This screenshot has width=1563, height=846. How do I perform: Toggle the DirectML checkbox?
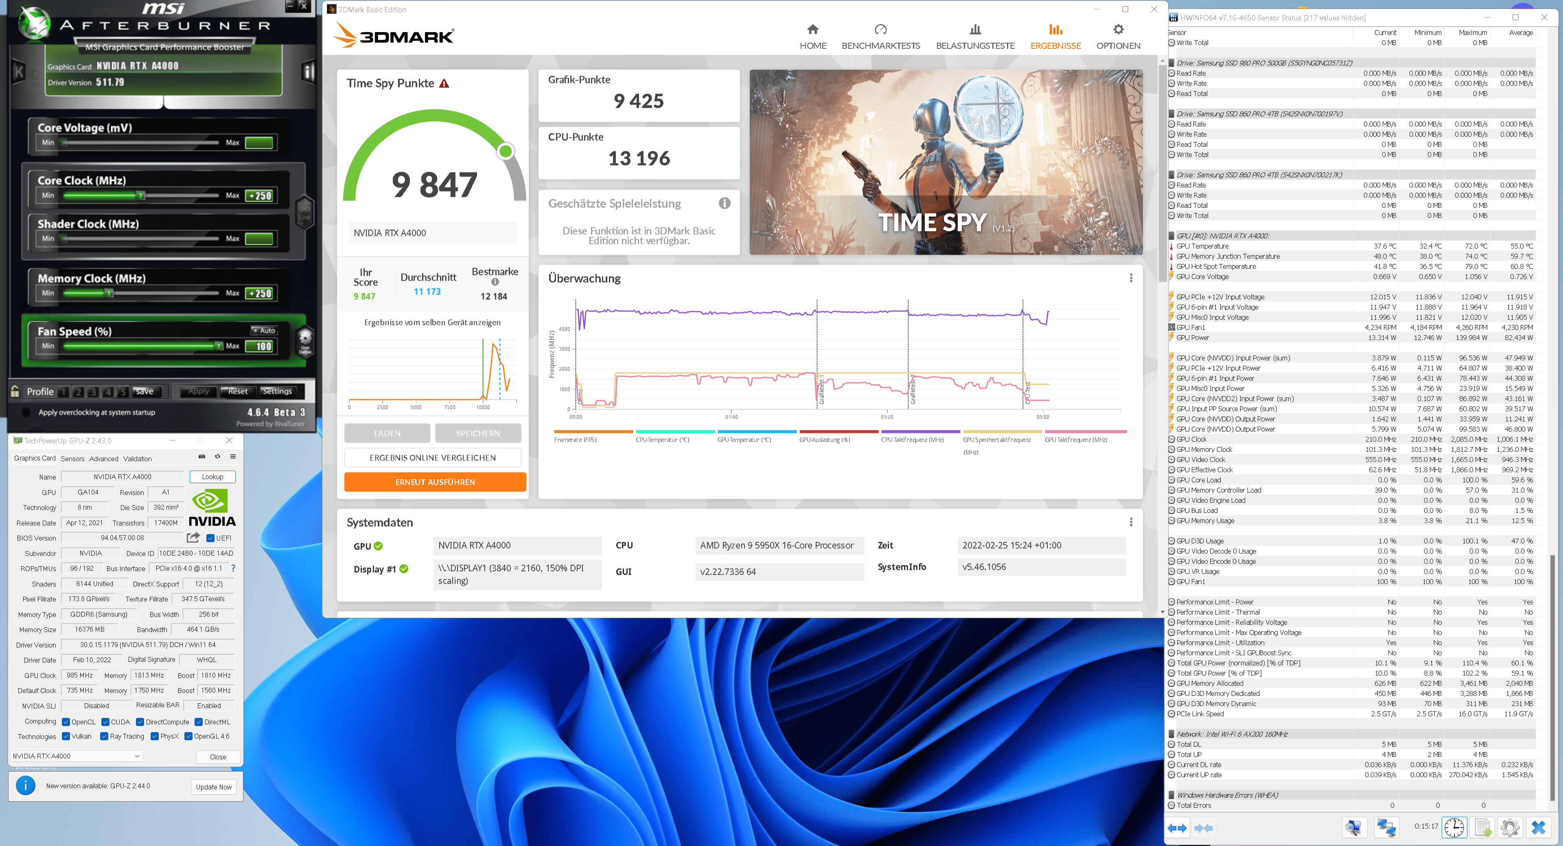click(x=198, y=722)
